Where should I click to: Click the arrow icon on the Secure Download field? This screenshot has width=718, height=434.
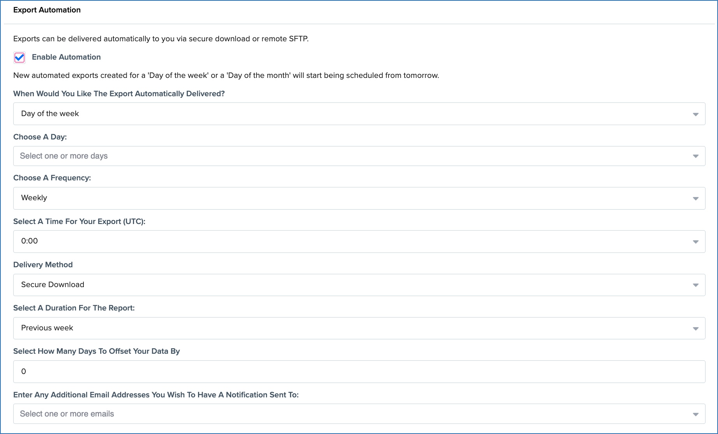(695, 285)
